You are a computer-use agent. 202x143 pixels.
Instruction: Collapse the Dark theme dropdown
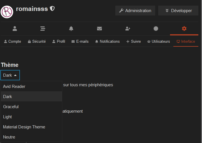point(10,75)
